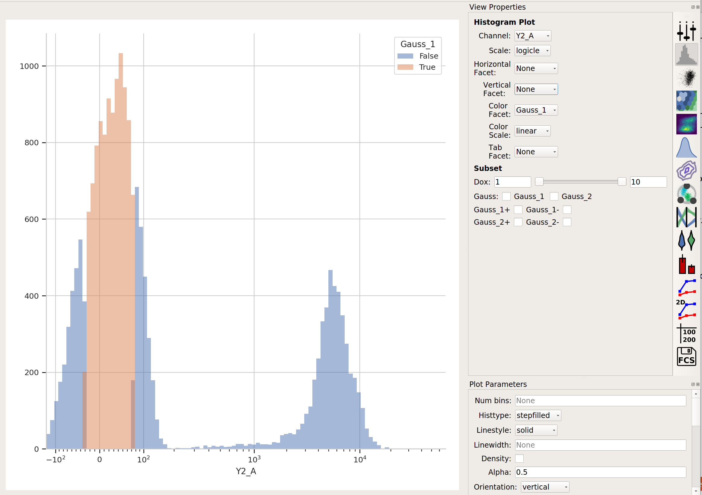
Task: Click the Y2_A axis label
Action: 246,471
